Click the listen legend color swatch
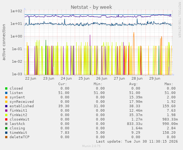This screenshot has height=150, width=183. click(x=6, y=93)
